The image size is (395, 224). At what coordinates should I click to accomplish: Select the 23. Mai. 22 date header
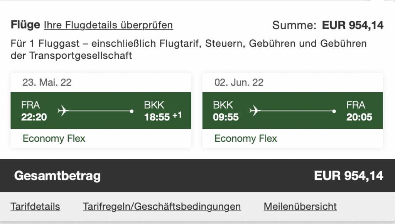(x=47, y=82)
